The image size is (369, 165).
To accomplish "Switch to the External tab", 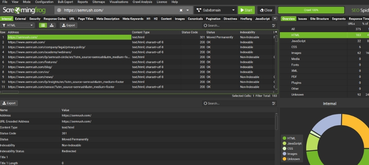I will pyautogui.click(x=20, y=19).
